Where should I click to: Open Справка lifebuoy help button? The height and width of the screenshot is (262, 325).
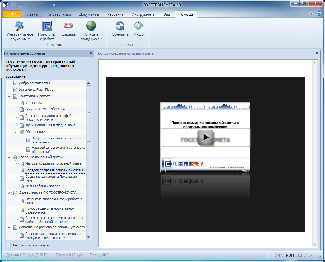[68, 29]
